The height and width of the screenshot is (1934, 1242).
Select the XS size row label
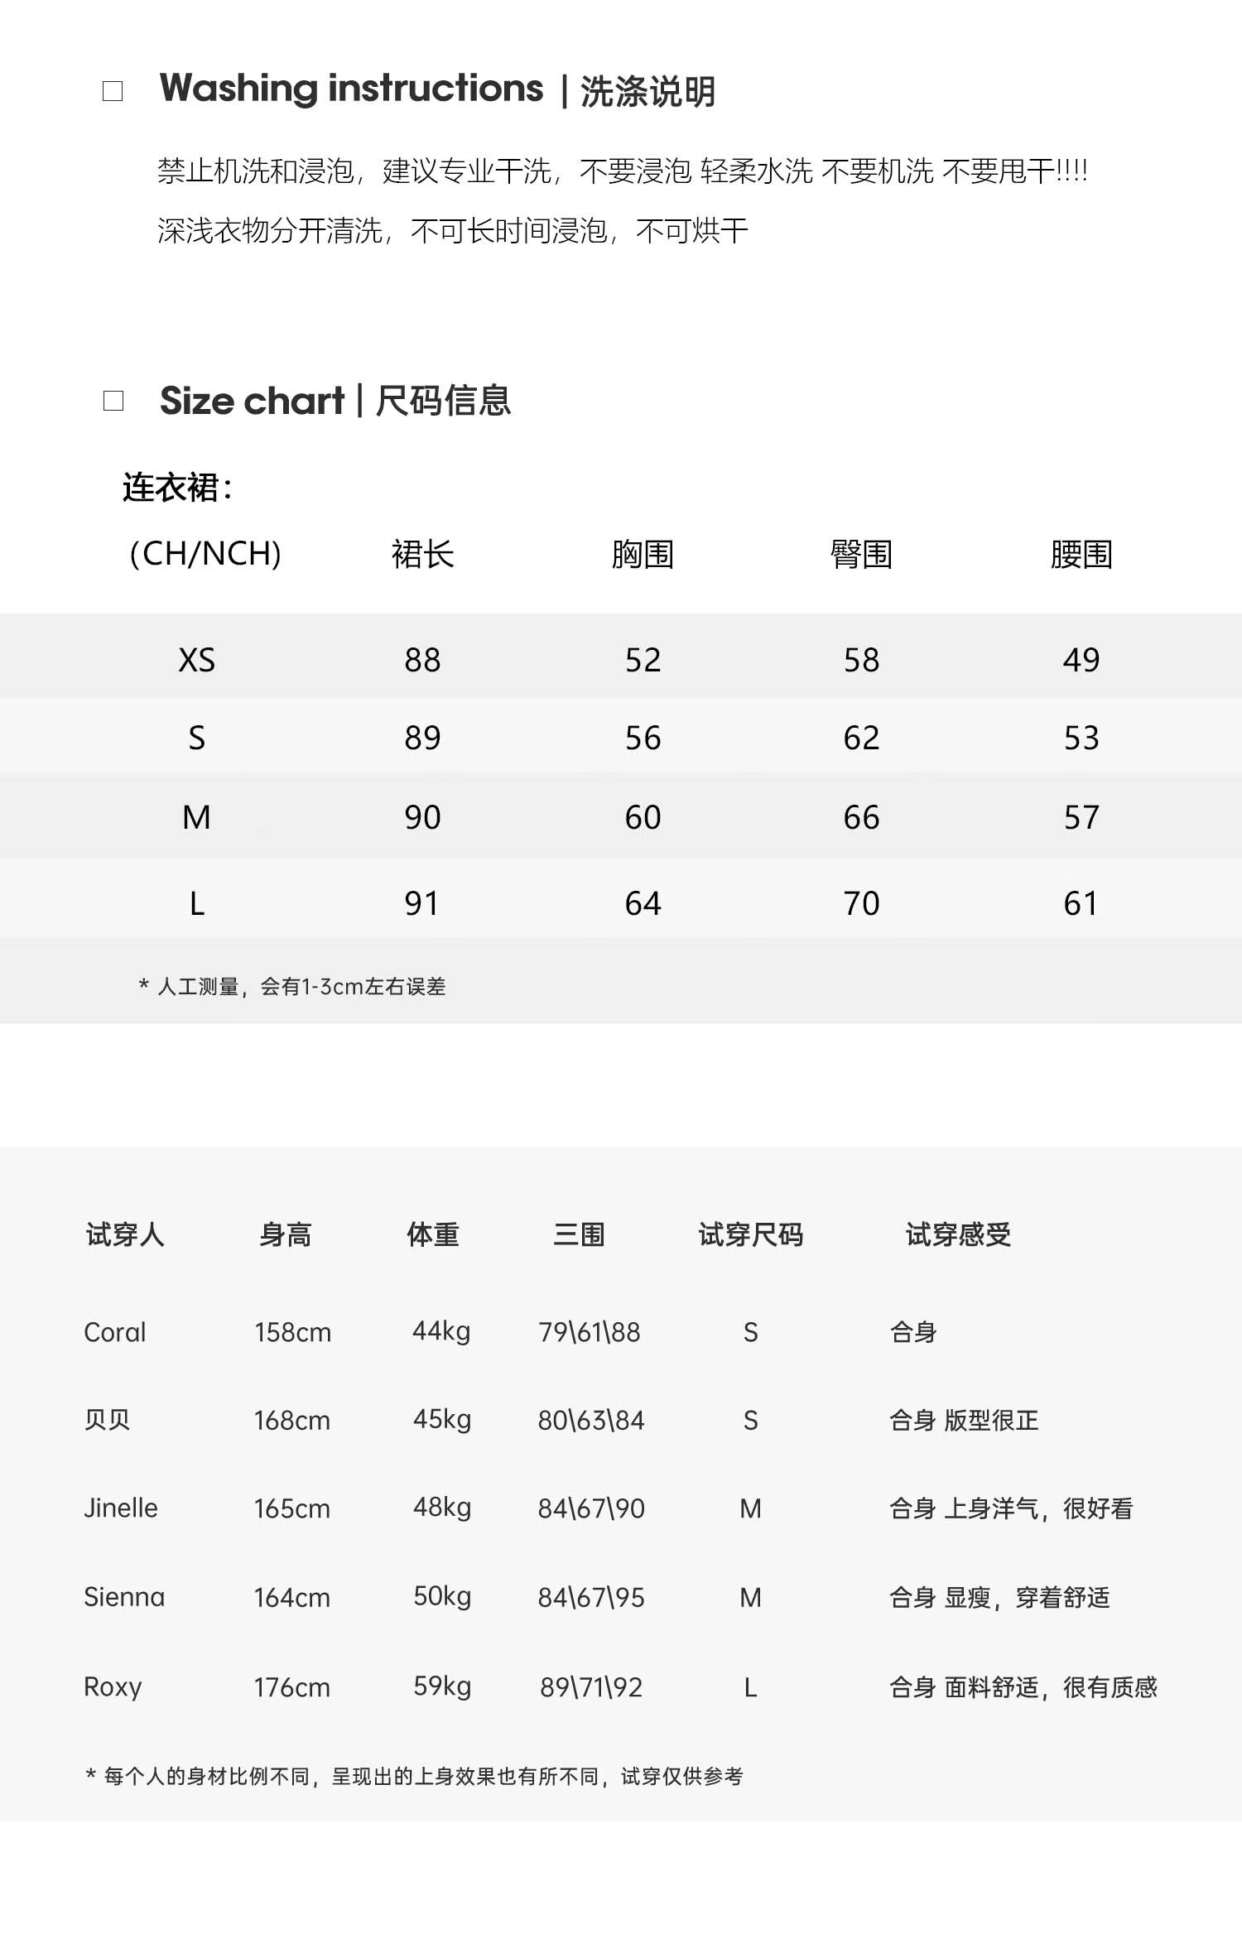tap(197, 661)
